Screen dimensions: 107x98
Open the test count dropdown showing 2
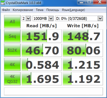(x=26, y=18)
